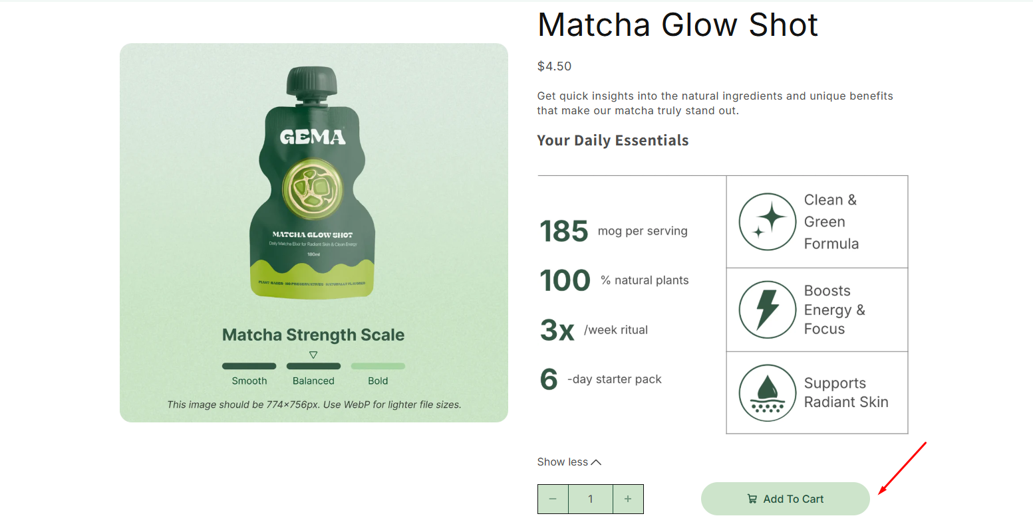The width and height of the screenshot is (1033, 524).
Task: Click the droplet Radiant Skin icon
Action: pyautogui.click(x=767, y=393)
